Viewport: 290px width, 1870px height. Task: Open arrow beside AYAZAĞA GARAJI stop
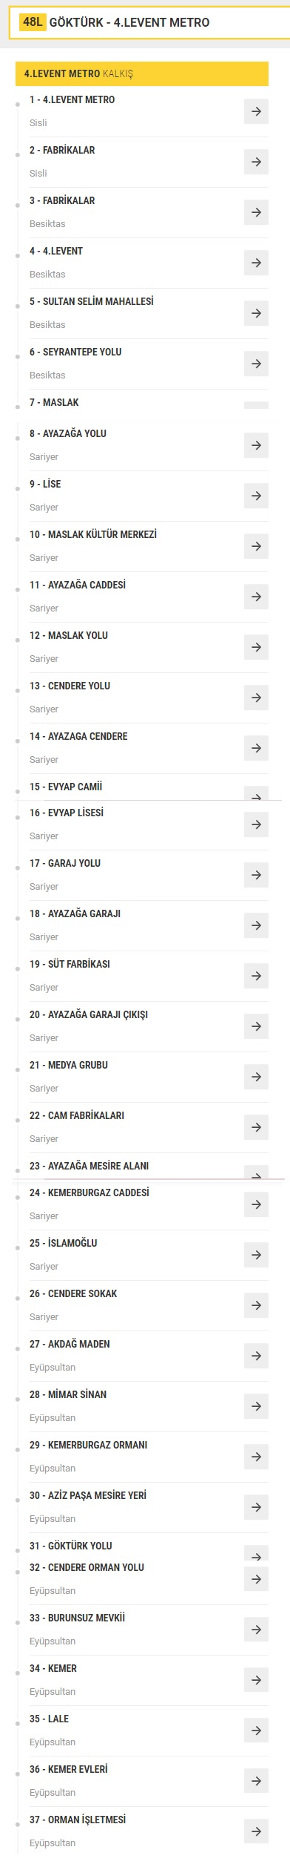[x=256, y=925]
